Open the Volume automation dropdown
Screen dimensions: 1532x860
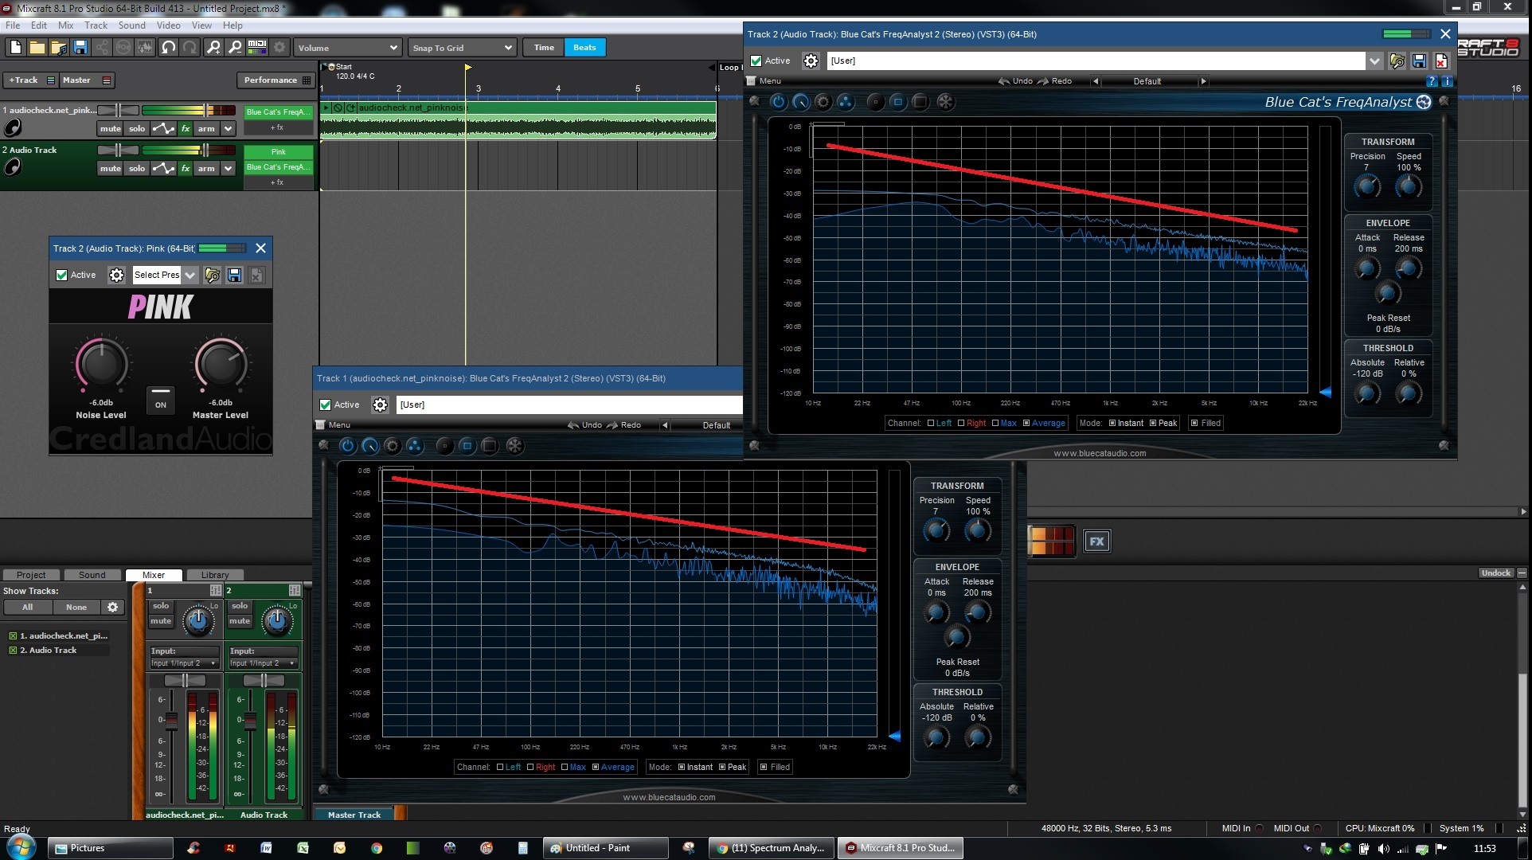tap(347, 48)
